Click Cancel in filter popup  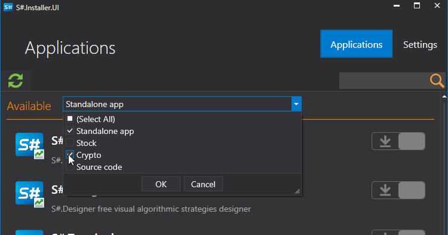point(203,184)
